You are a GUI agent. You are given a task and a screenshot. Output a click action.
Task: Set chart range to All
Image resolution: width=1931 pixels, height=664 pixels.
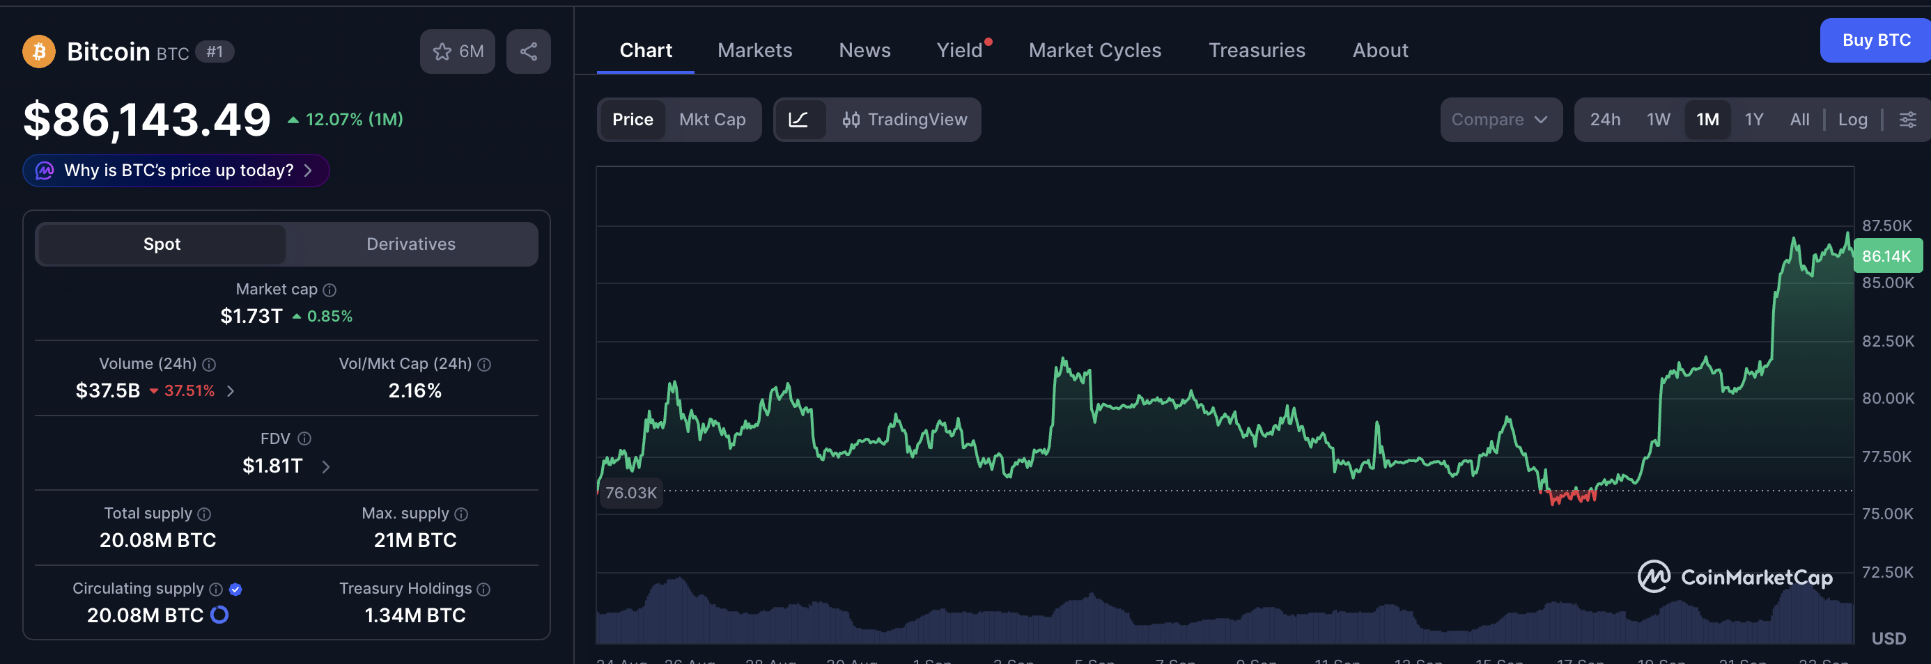coord(1799,120)
